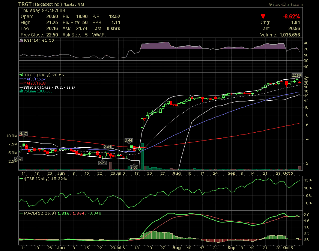Click the 4.17 price high marker
This screenshot has width=319, height=251.
click(x=23, y=134)
